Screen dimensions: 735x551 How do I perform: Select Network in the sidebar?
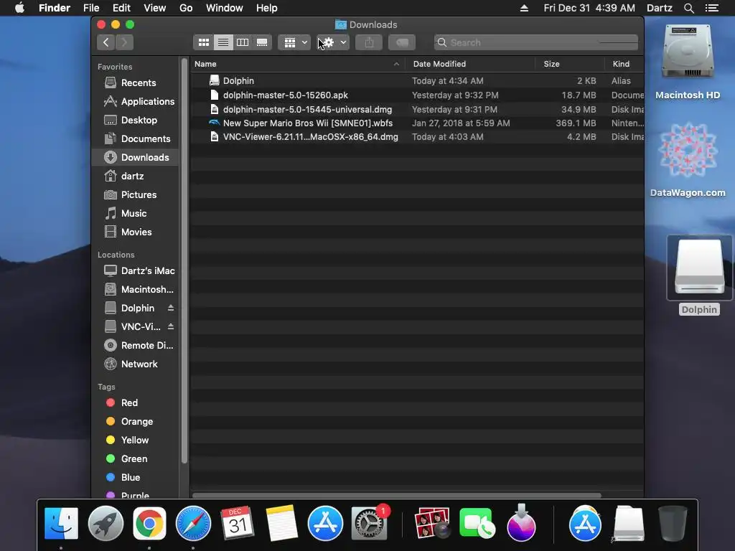[x=135, y=364]
